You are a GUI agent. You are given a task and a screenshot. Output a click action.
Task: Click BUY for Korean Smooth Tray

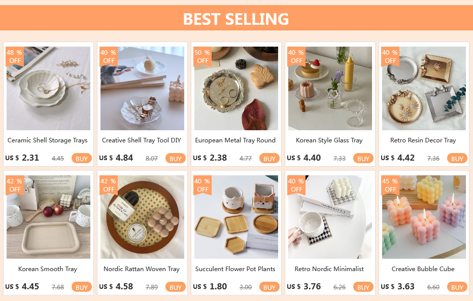pos(81,287)
